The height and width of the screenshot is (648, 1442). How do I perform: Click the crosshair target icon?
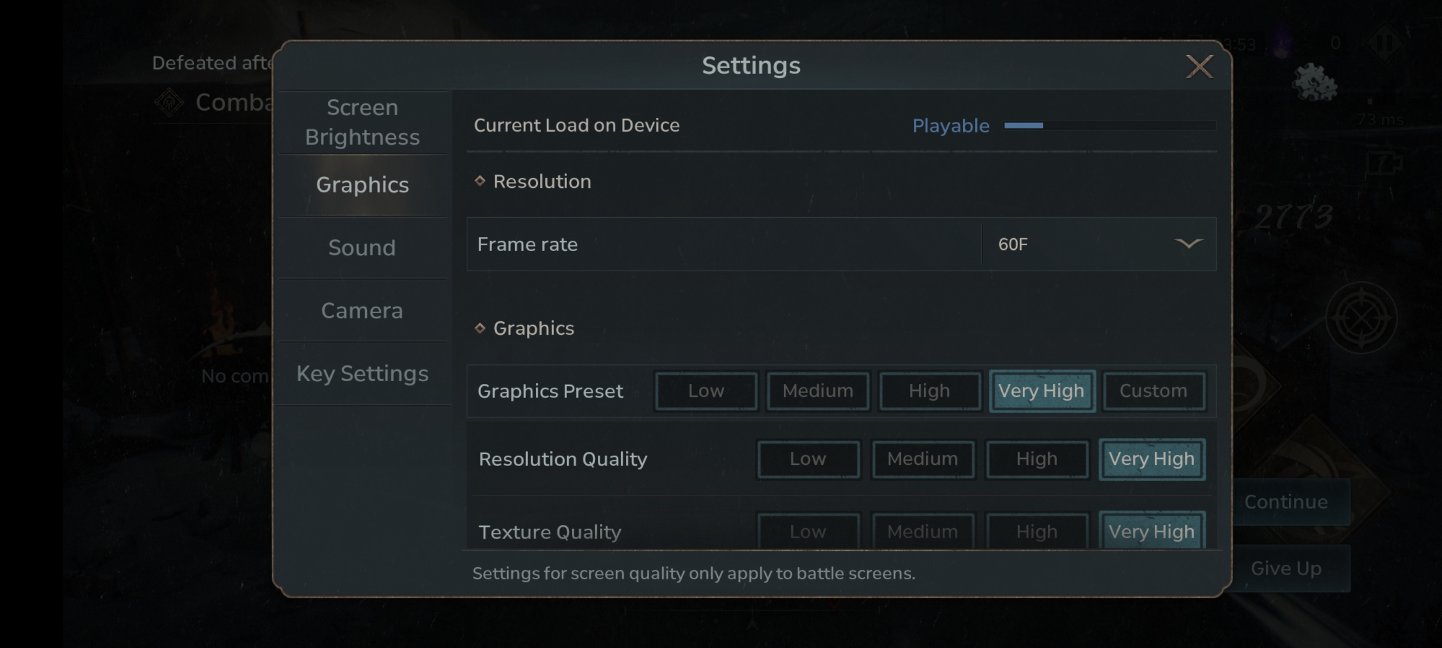[x=1362, y=318]
